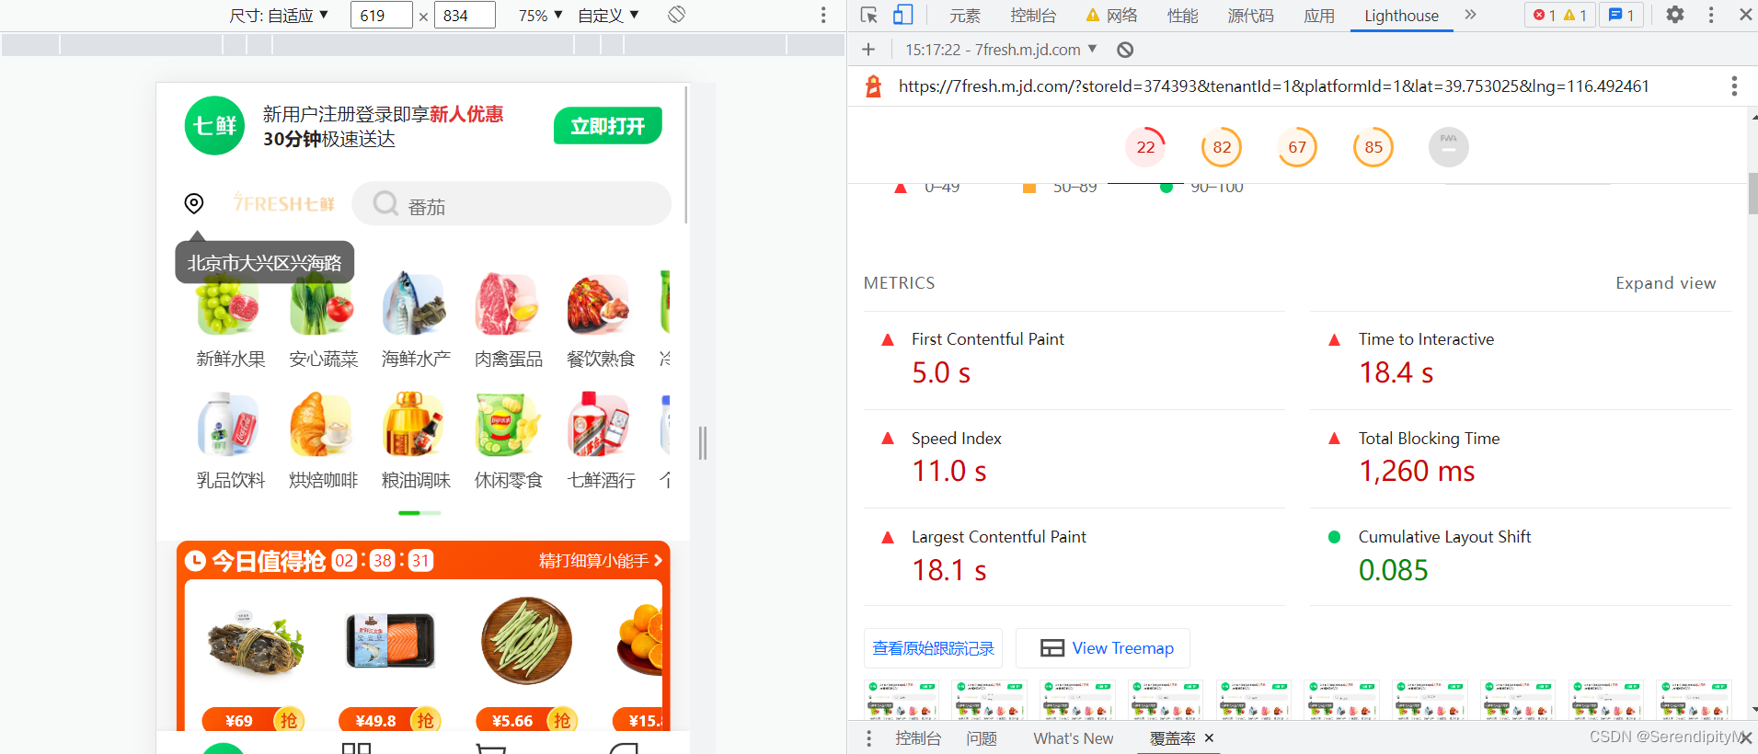Open the drawer What's New tab
Viewport: 1758px width, 754px height.
point(1073,738)
